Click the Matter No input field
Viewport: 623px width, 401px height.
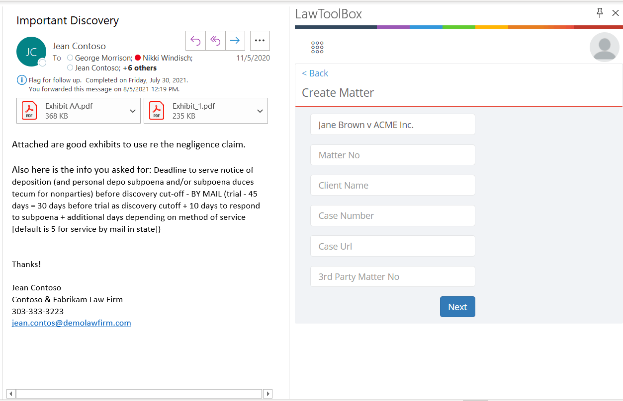[392, 154]
